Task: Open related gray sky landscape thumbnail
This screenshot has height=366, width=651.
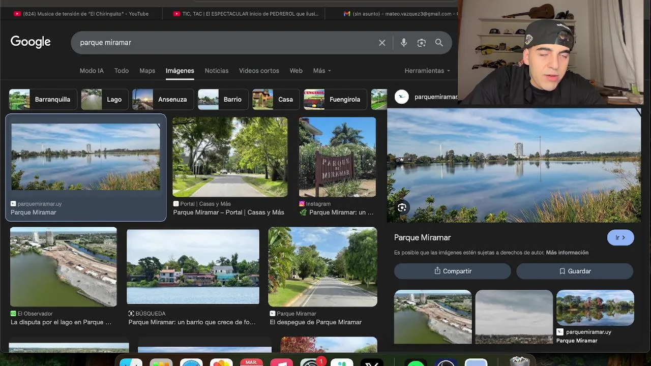Action: [x=514, y=317]
